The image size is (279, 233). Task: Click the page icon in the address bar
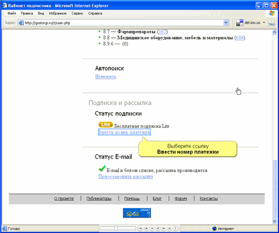21,23
